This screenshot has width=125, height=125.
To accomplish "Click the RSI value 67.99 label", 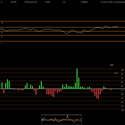I will (x=115, y=27).
